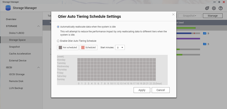Viewport: 227px width, 109px height.
Task: Open the Snapshot dropdown button
Action: pos(190,16)
